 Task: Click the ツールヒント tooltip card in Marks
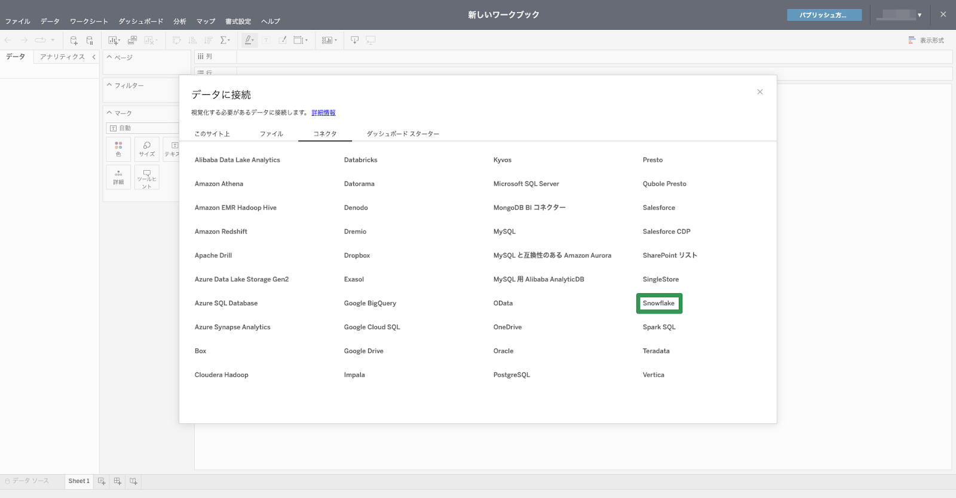(147, 177)
